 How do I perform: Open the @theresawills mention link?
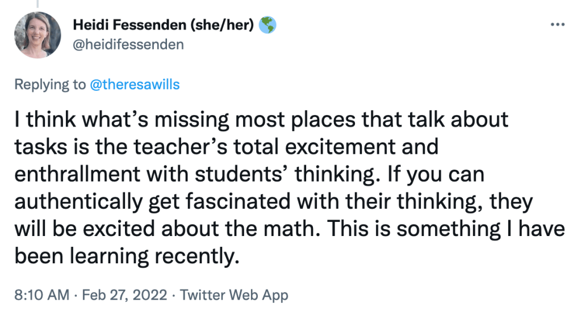[x=135, y=85]
